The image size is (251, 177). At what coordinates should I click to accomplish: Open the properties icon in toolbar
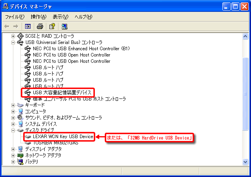(x=52, y=26)
